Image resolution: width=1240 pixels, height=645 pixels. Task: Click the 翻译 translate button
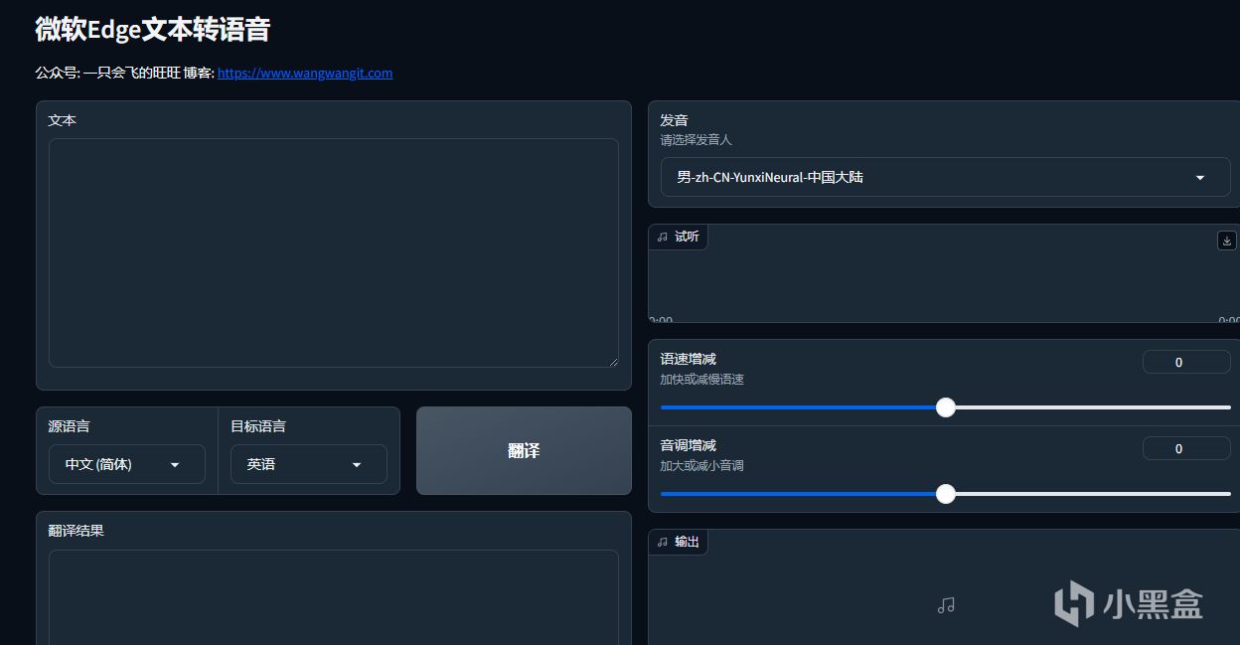524,450
